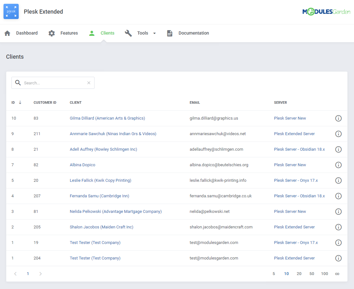
Task: Open the Plesk Server - Onyx 17.x link
Action: tap(296, 180)
